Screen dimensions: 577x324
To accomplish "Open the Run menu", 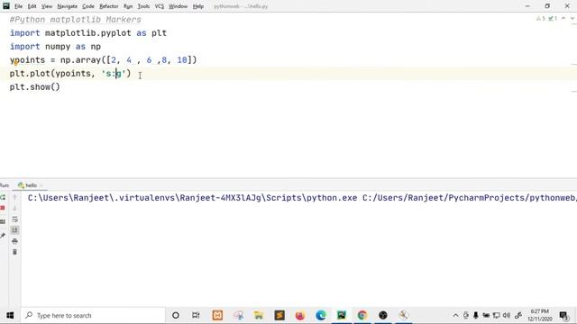I will (128, 6).
